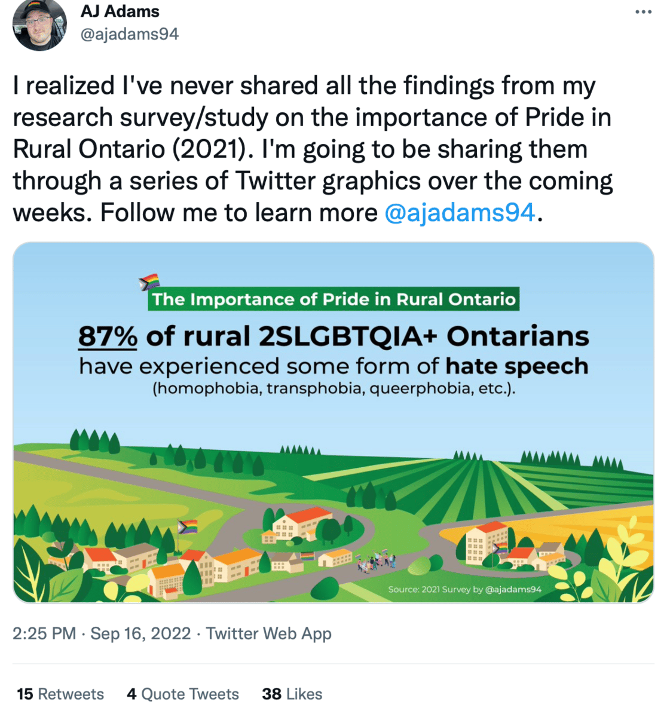Click AJ Adams profile avatar photo
Viewport: 667px width, 717px height.
pyautogui.click(x=39, y=25)
